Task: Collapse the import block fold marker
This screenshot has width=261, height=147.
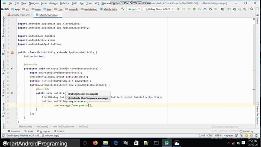Action: coord(17,24)
